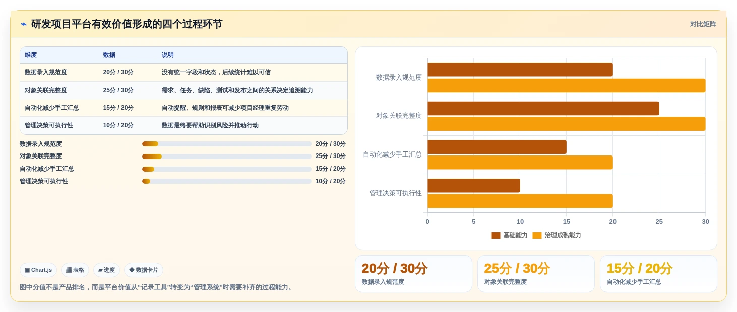Image resolution: width=737 pixels, height=312 pixels.
Task: Click the dark 自动化减少手工汇总 chart bar
Action: pos(497,147)
